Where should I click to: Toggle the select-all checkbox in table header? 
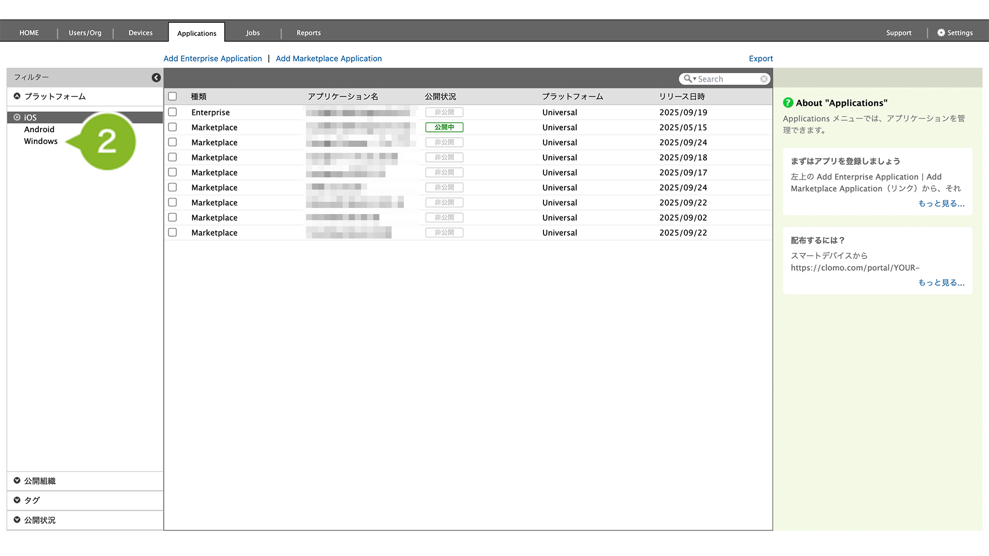172,97
